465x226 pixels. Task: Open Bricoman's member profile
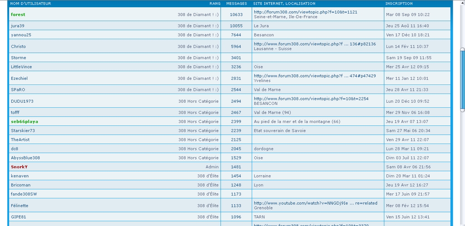pyautogui.click(x=21, y=185)
